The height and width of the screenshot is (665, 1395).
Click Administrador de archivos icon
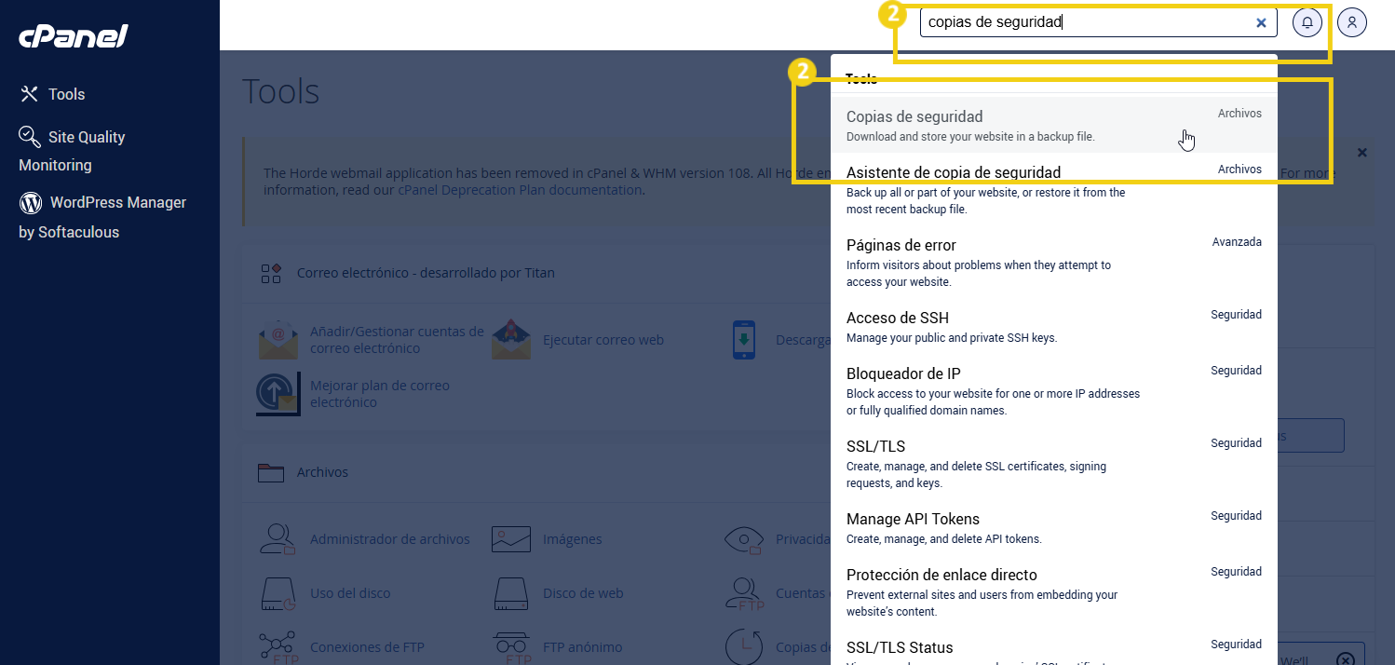tap(278, 539)
